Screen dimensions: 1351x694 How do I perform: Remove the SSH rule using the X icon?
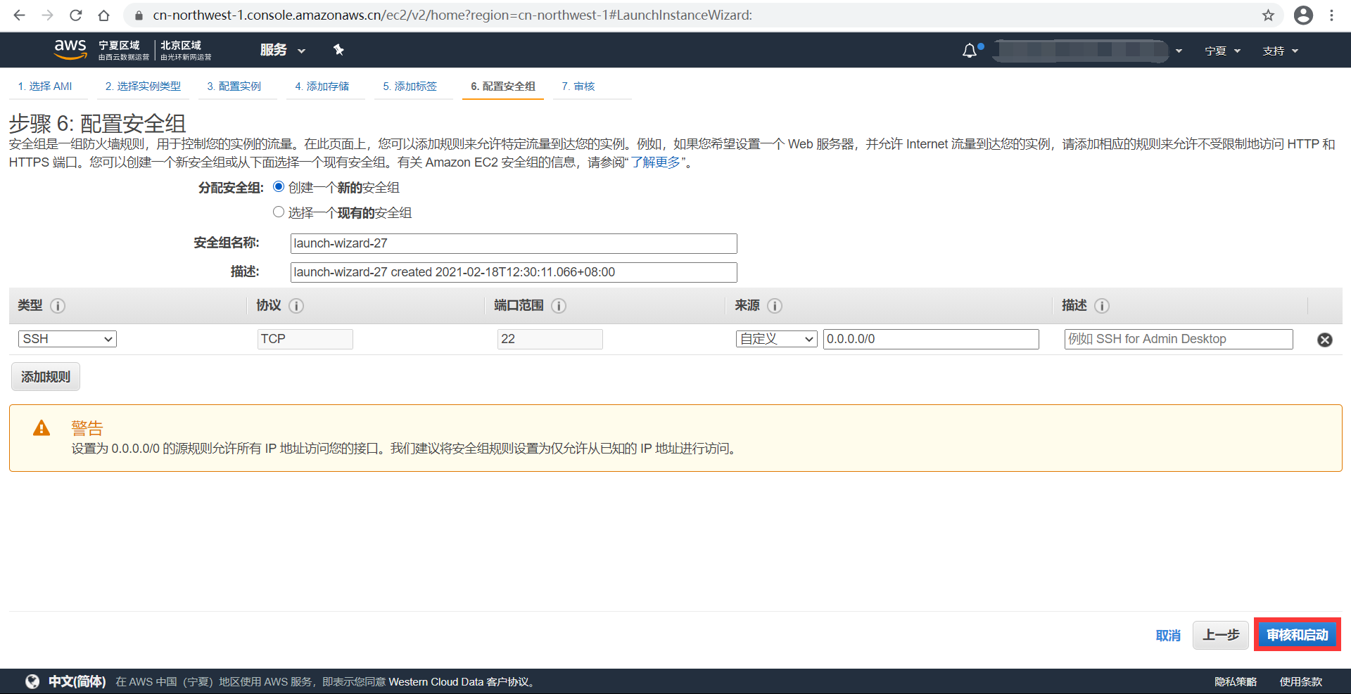[x=1325, y=340]
